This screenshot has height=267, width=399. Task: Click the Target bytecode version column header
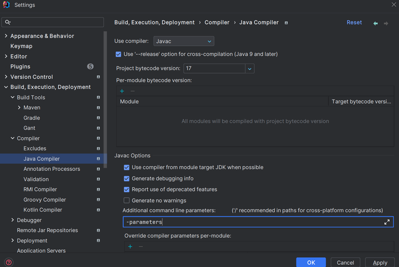pos(361,102)
